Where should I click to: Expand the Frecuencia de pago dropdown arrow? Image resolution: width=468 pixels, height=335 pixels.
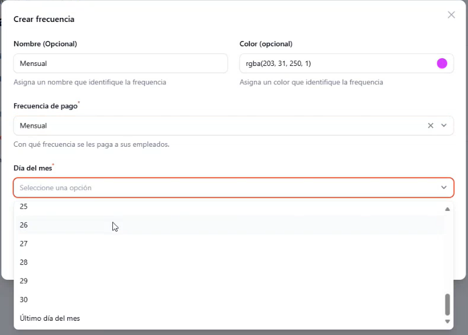point(444,125)
